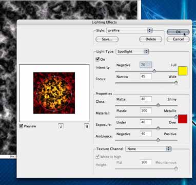196x185 pixels.
Task: Click the Delete style button
Action: point(150,39)
